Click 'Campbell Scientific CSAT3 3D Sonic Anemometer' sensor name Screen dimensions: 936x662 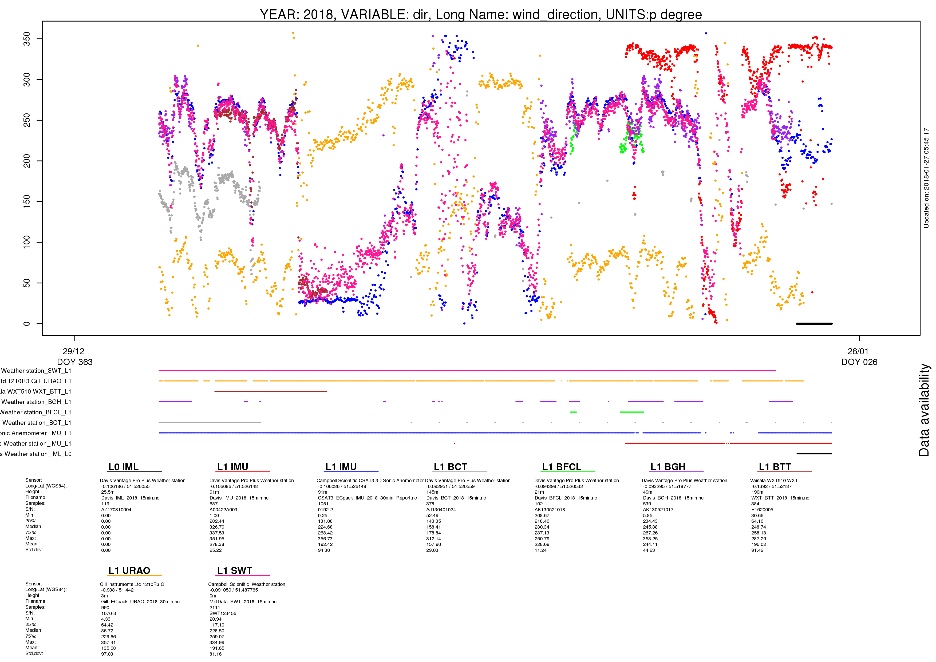[370, 481]
